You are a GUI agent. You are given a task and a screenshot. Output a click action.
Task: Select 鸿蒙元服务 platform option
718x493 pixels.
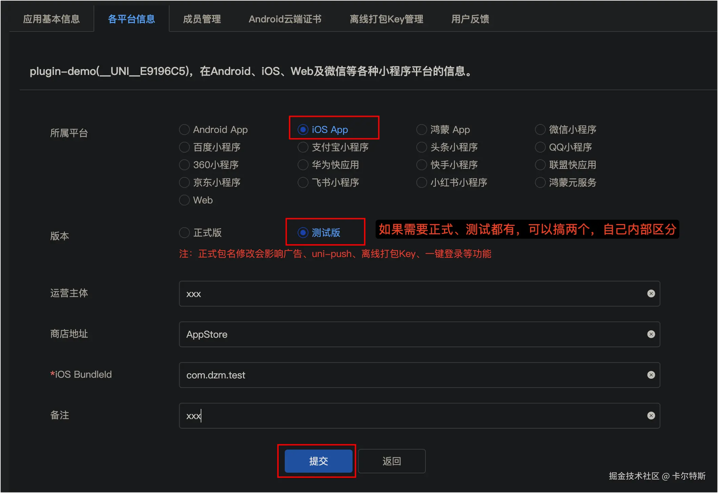(540, 182)
